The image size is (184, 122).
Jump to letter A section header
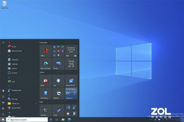pyautogui.click(x=9, y=42)
